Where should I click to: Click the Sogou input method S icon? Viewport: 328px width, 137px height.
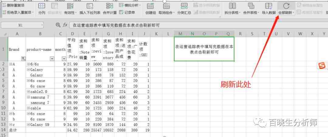(x=321, y=66)
